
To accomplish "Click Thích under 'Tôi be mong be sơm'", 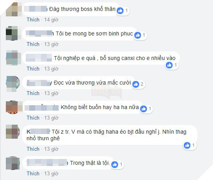I will (x=33, y=44).
